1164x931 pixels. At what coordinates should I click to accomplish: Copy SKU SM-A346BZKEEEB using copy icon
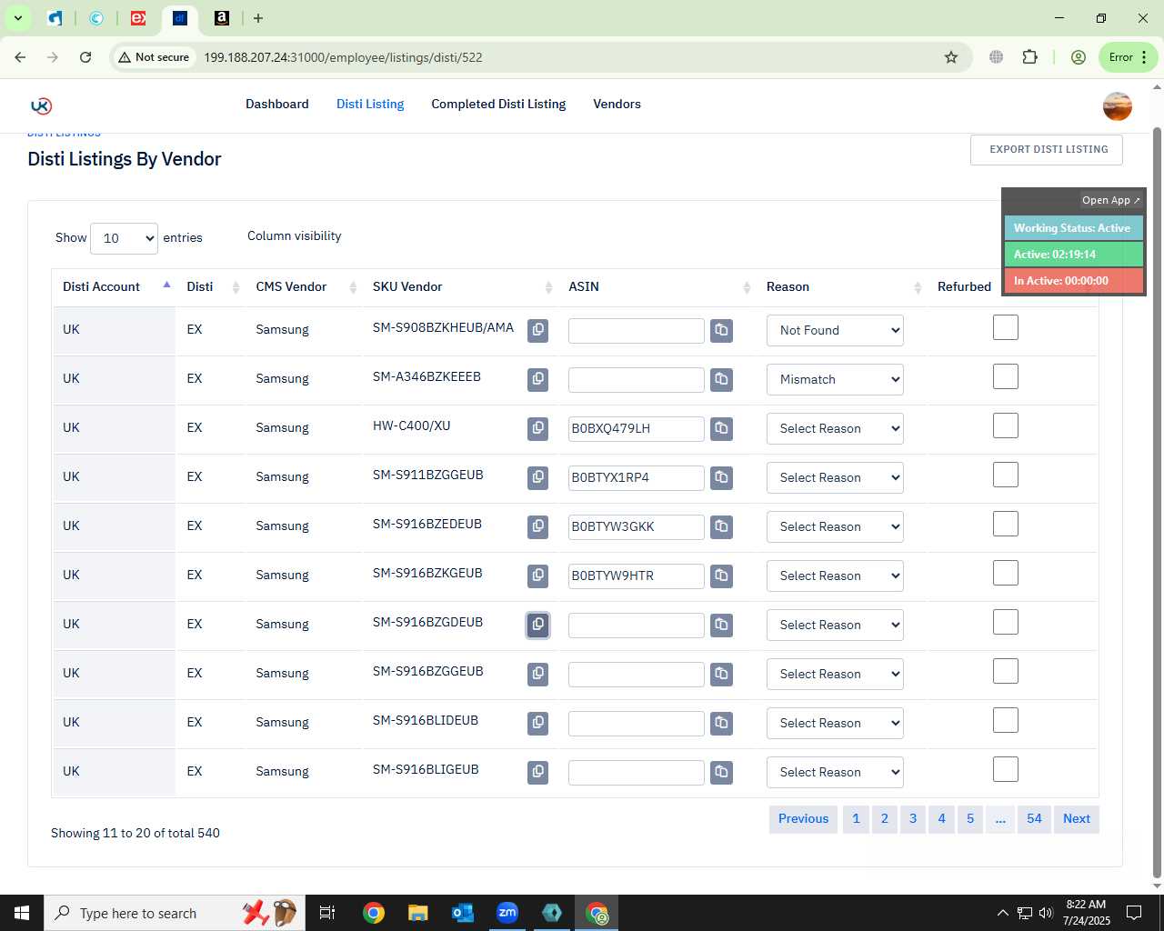[x=538, y=379]
